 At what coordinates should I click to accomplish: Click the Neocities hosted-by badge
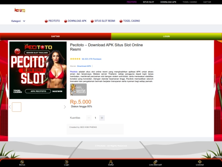coord(78,89)
